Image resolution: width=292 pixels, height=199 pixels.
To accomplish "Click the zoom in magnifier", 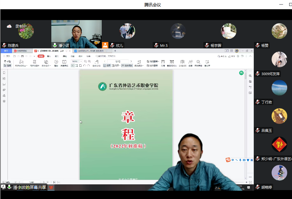I will coord(89,61).
